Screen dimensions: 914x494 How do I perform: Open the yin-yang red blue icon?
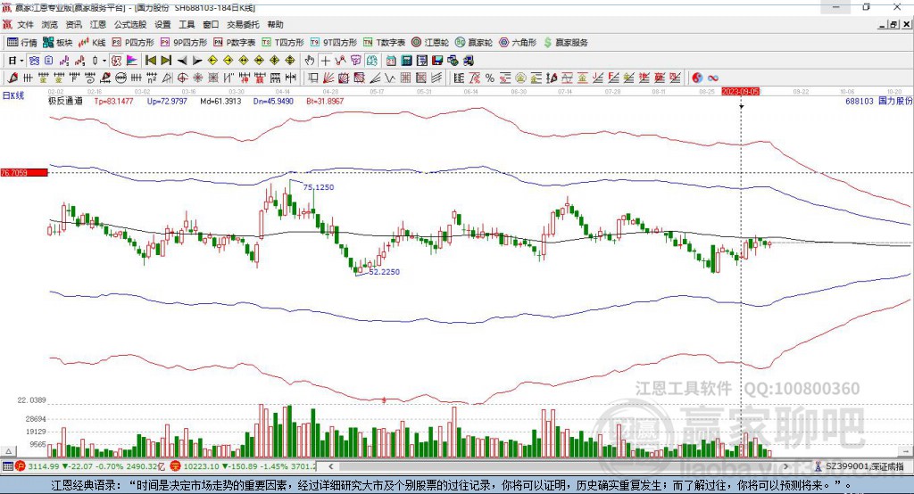point(696,78)
